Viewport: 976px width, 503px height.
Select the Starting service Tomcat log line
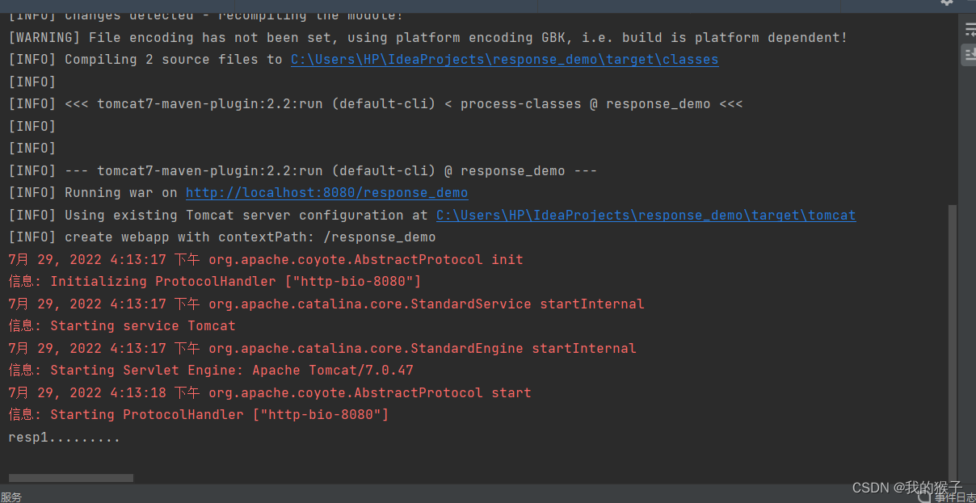[121, 325]
